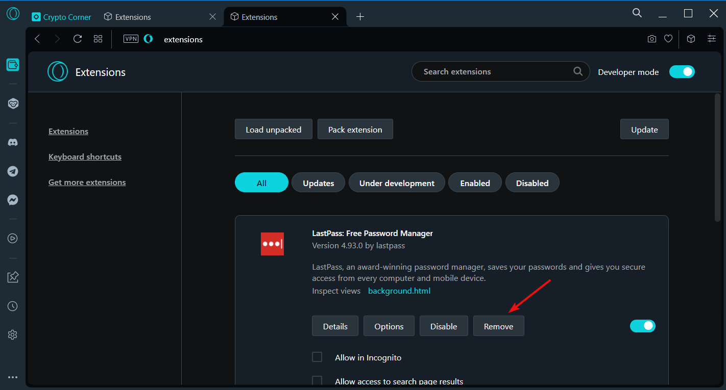Click the Disable button for LastPass

(444, 326)
